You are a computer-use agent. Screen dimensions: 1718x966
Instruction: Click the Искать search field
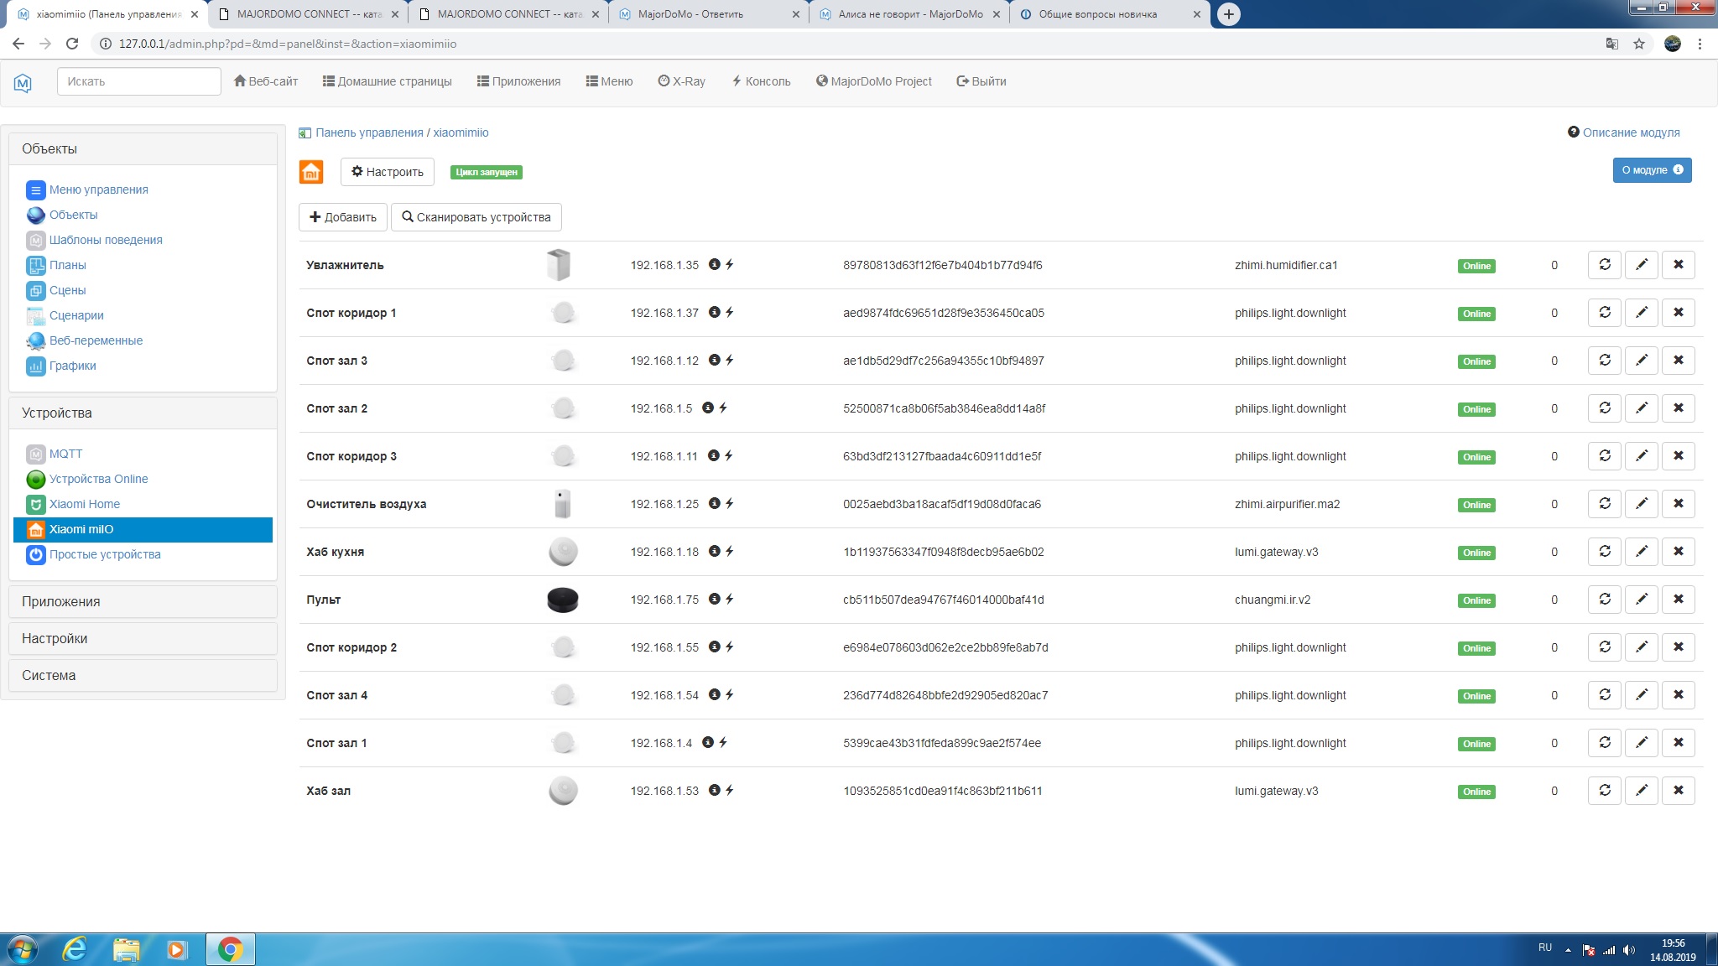tap(138, 81)
